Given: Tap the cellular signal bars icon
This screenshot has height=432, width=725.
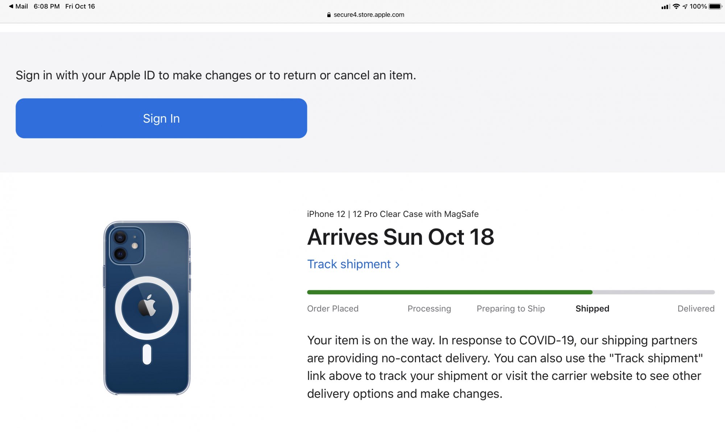Looking at the screenshot, I should 665,7.
